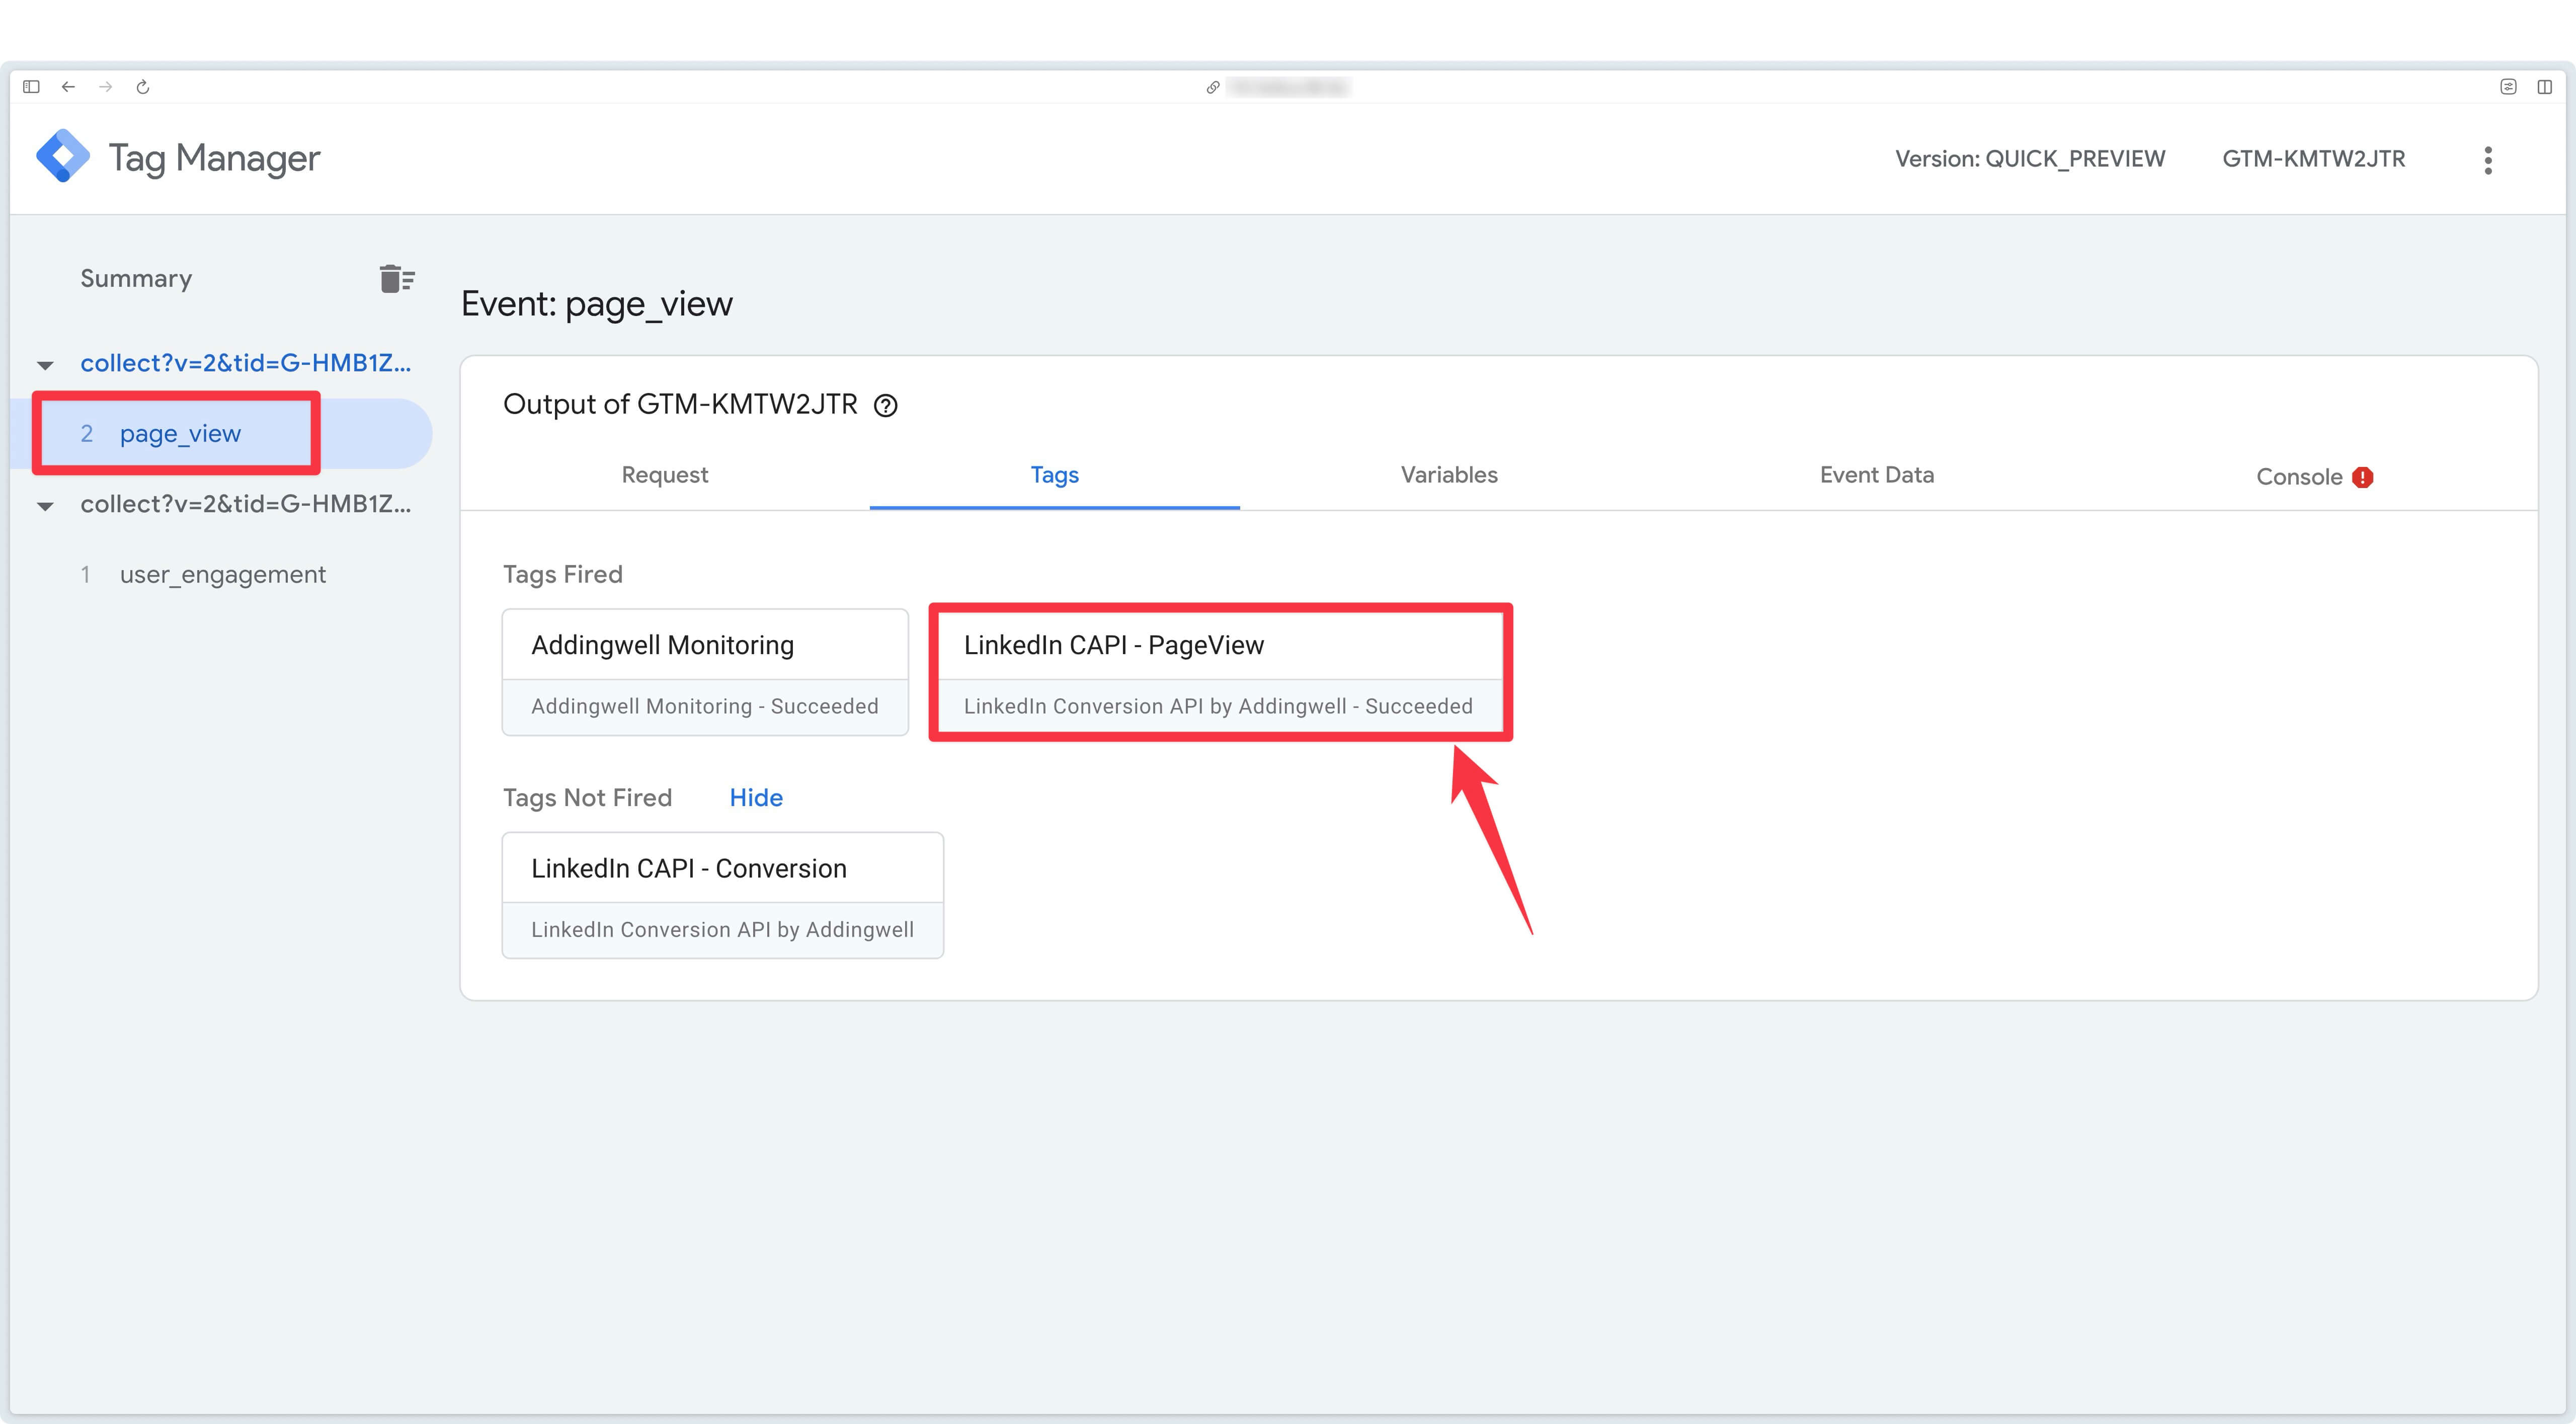Viewport: 2576px width, 1424px height.
Task: Open the Variables tab
Action: tap(1449, 475)
